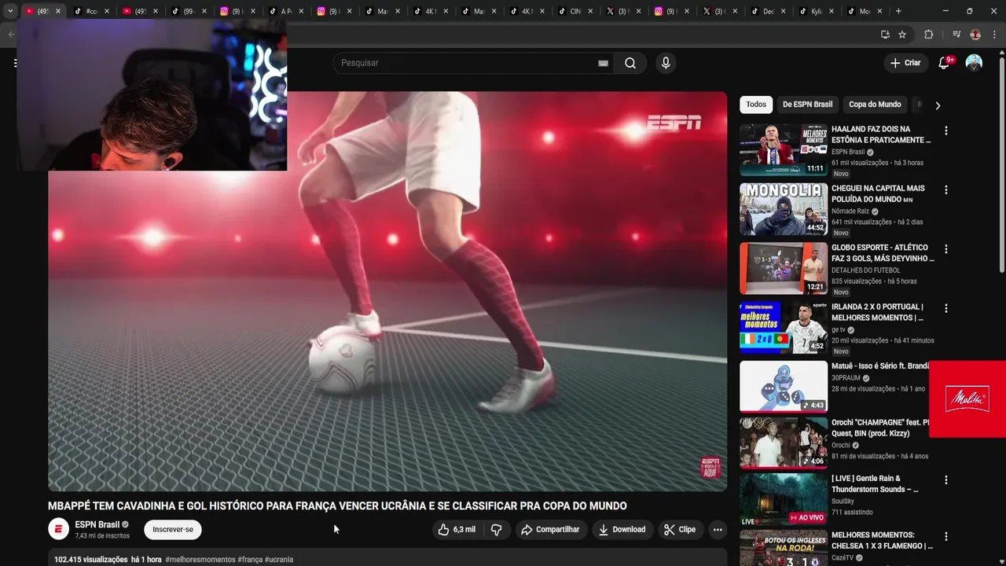This screenshot has height=566, width=1006.
Task: Open options for the CHEGUEI NA CAPITAL video
Action: (x=945, y=189)
